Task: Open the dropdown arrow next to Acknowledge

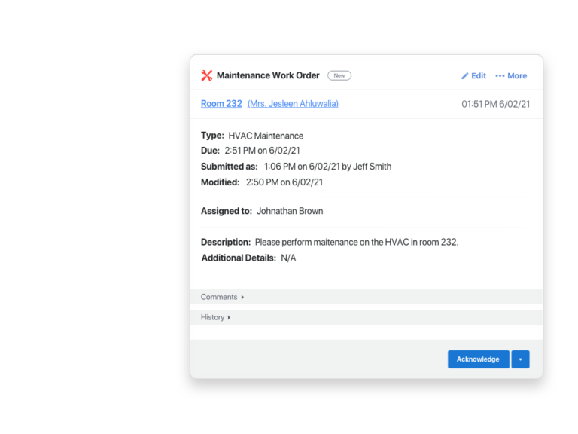Action: 520,359
